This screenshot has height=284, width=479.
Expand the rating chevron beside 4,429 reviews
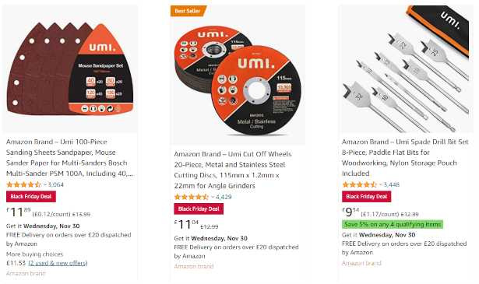tap(213, 197)
